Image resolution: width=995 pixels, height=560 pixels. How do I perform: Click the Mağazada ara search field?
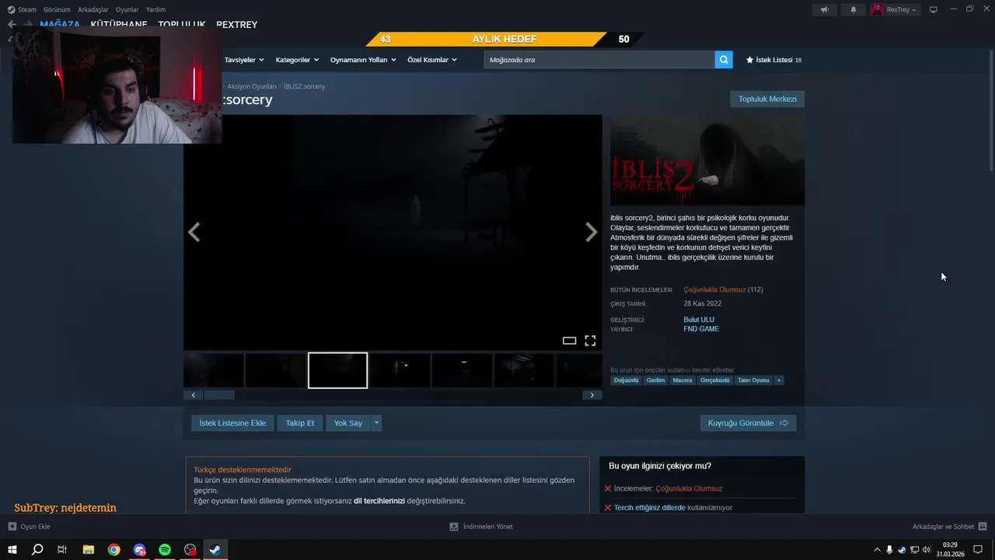tap(599, 60)
